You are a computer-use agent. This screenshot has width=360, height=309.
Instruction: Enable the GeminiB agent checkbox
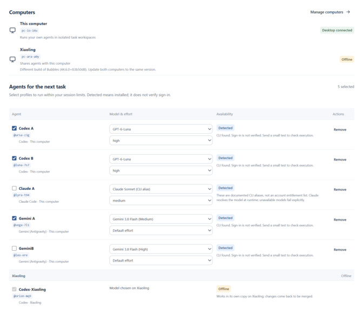pos(14,248)
